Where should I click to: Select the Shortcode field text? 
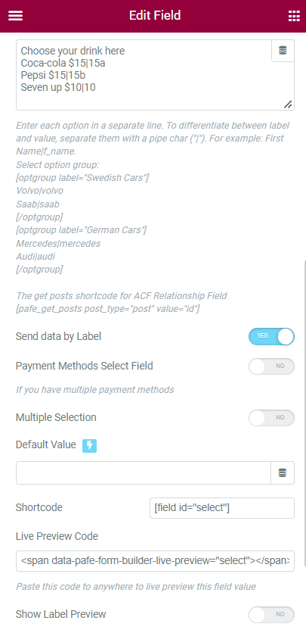click(222, 508)
